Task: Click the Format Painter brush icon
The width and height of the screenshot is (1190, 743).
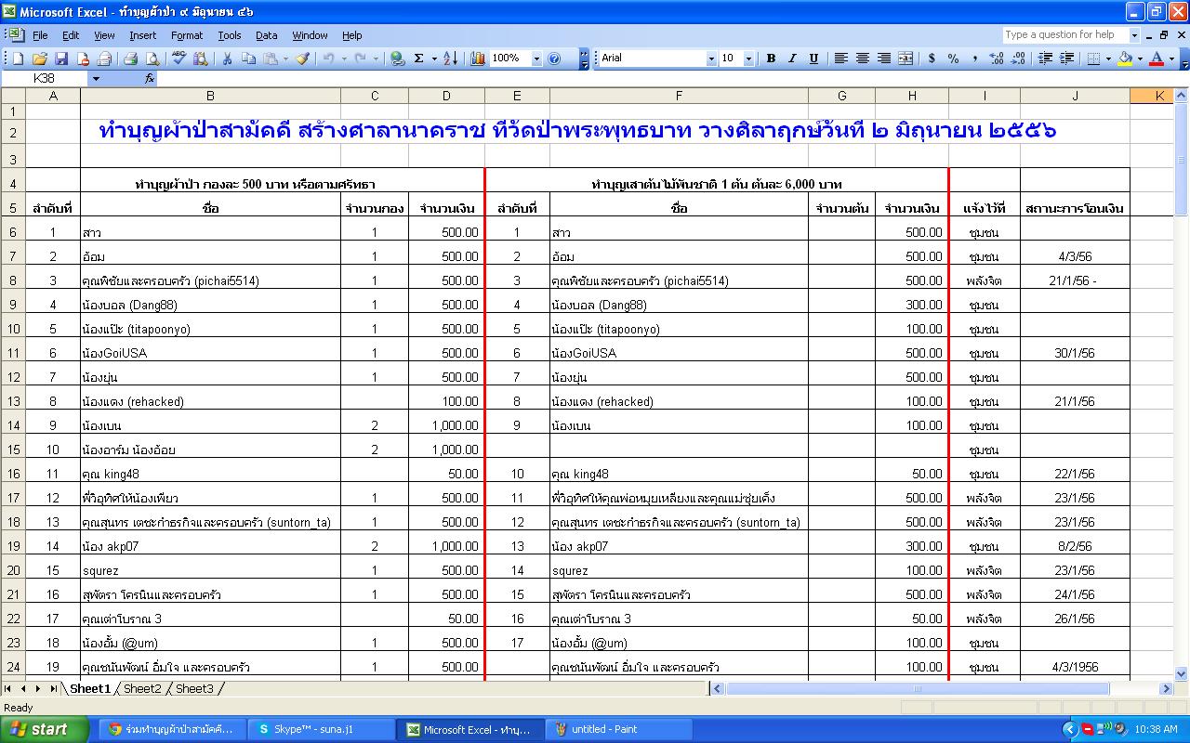Action: coord(302,59)
